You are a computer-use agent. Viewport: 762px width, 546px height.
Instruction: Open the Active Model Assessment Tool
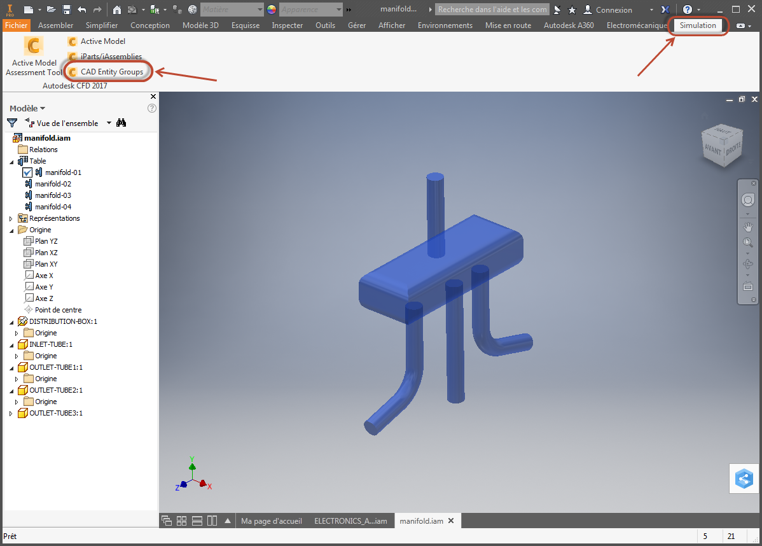point(34,57)
